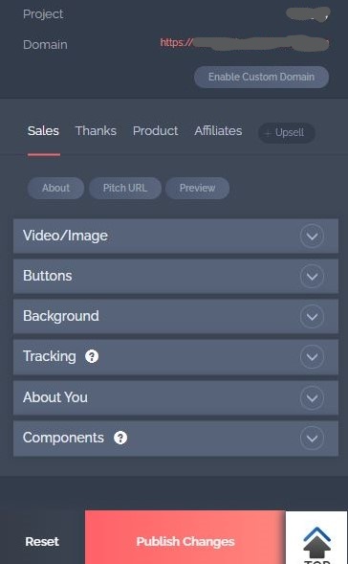348x564 pixels.
Task: Click the About pill button
Action: click(x=56, y=188)
